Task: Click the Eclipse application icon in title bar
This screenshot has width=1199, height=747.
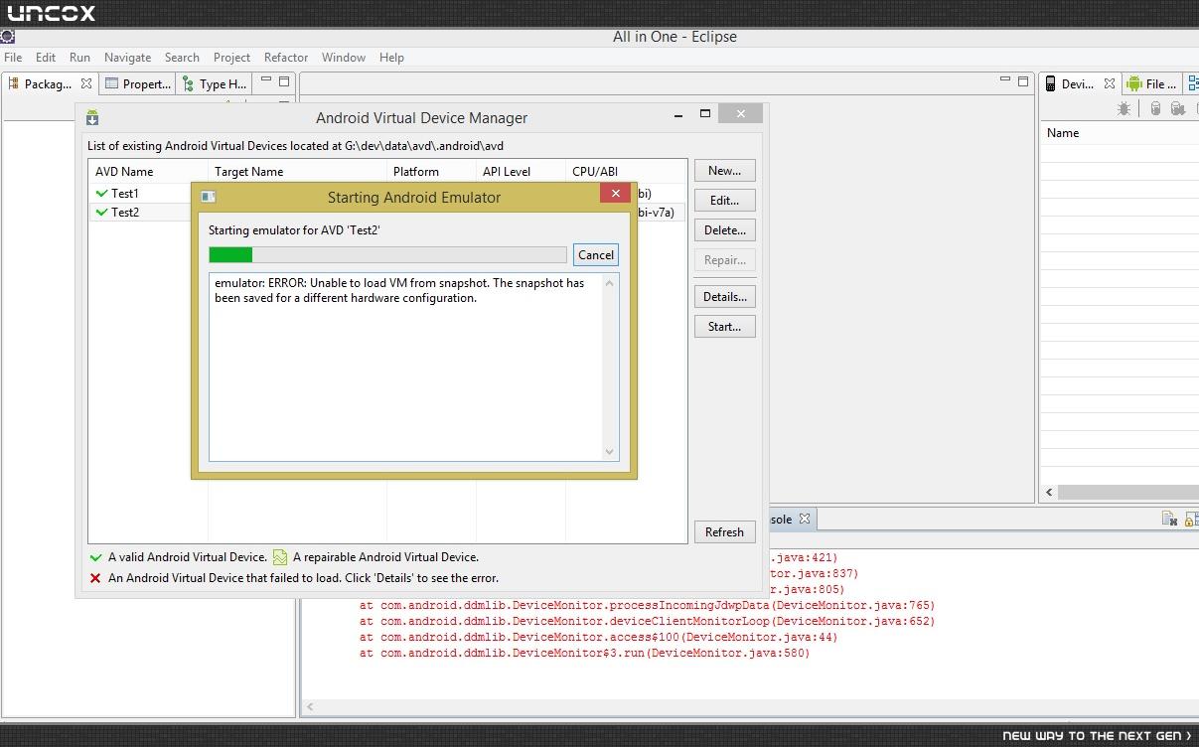Action: tap(7, 37)
